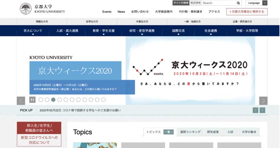Select the 在学生の方 audience tab
Viewport: 280px width, 148px height.
pos(92,21)
